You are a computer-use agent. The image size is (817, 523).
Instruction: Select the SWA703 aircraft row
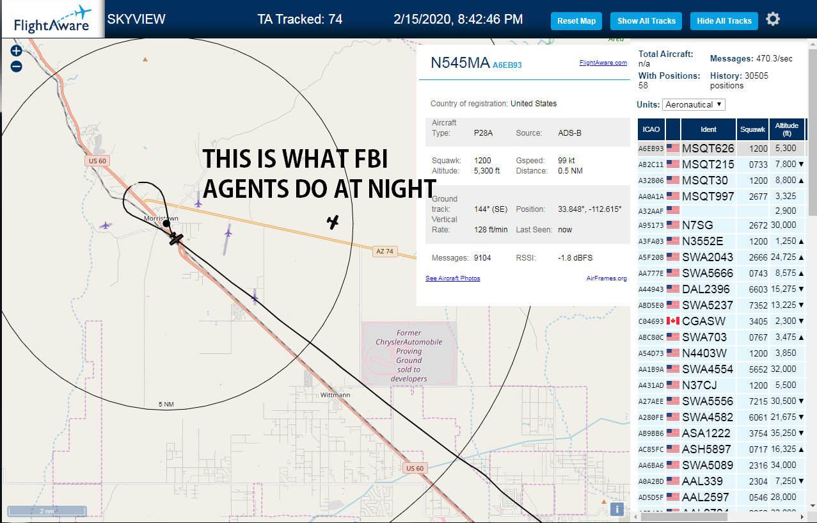coord(722,337)
